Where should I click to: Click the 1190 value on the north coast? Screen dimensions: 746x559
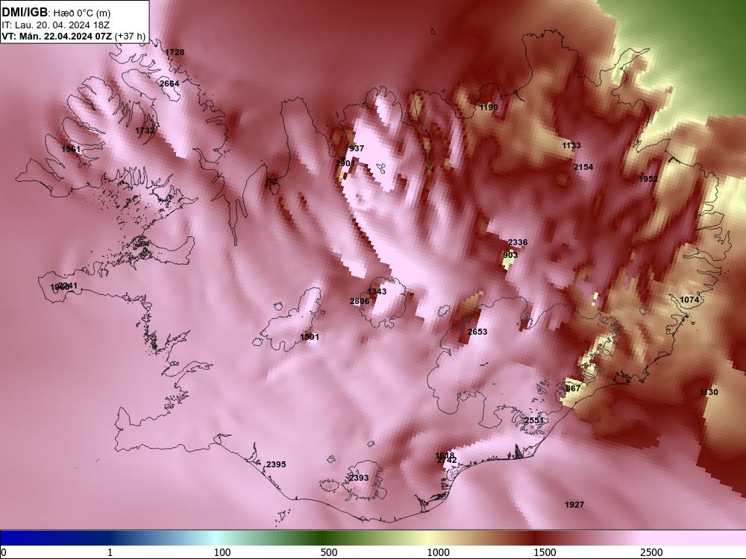click(x=489, y=107)
